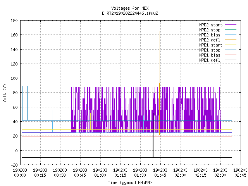
Task: Click the y-axis value 100
Action: 14,78
